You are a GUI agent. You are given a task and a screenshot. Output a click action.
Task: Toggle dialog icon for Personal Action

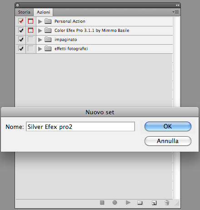30,21
